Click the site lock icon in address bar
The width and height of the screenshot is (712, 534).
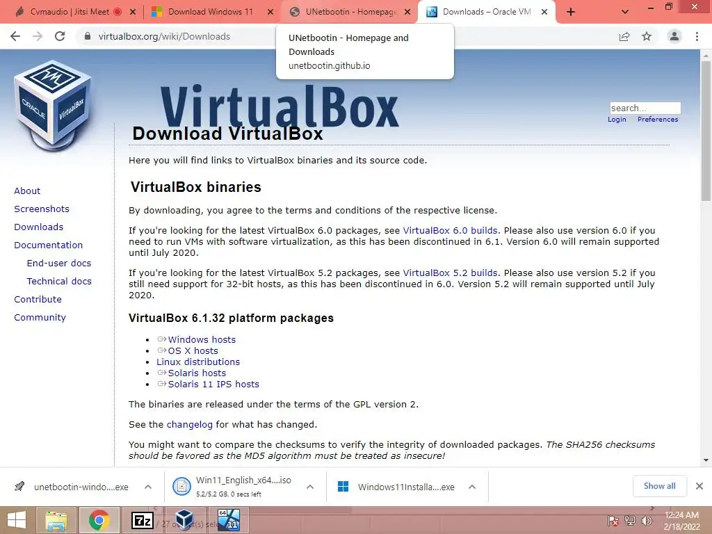(88, 36)
